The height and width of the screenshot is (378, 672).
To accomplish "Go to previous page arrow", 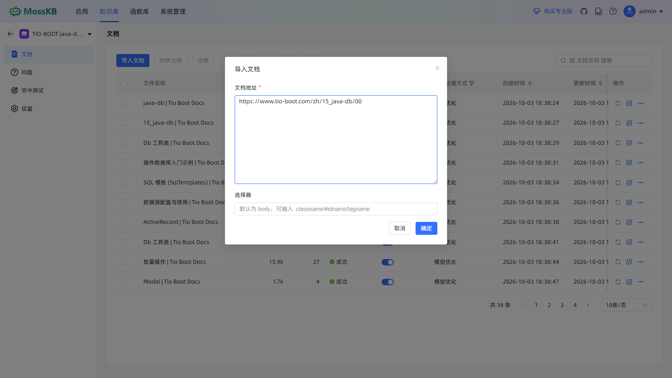I will point(523,305).
